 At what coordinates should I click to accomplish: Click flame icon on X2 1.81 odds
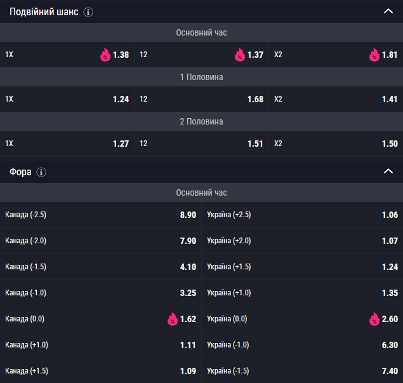point(374,55)
